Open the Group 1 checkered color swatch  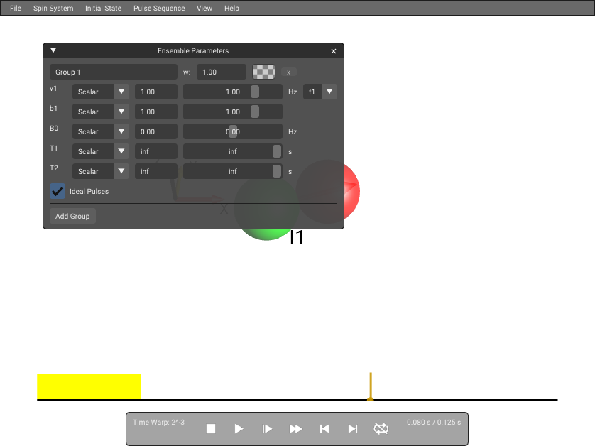(x=263, y=72)
